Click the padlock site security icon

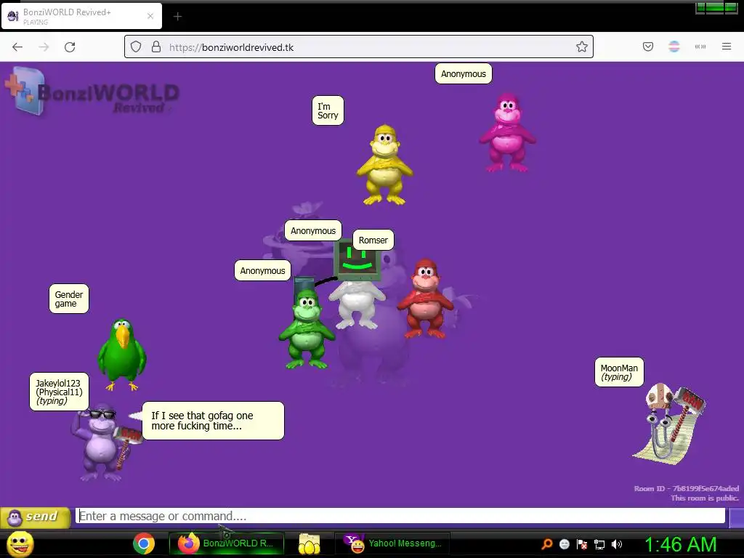[156, 46]
